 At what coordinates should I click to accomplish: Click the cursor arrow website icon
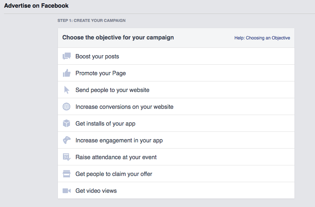[x=67, y=90]
